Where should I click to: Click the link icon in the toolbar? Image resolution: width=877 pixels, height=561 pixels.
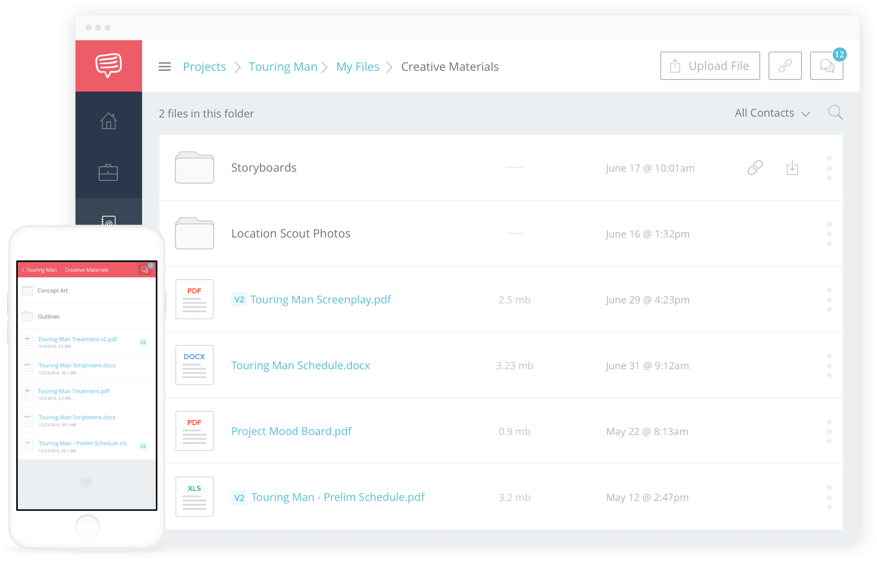coord(785,66)
